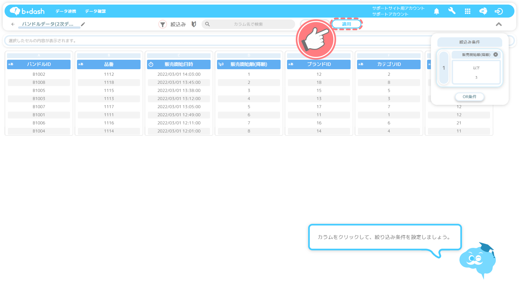Click cell B1002
Image resolution: width=519 pixels, height=292 pixels.
click(x=39, y=74)
